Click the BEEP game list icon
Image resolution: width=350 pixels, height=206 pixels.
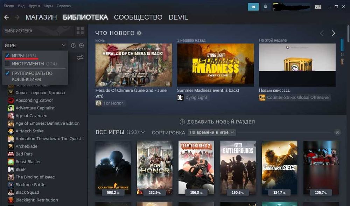pos(11,169)
